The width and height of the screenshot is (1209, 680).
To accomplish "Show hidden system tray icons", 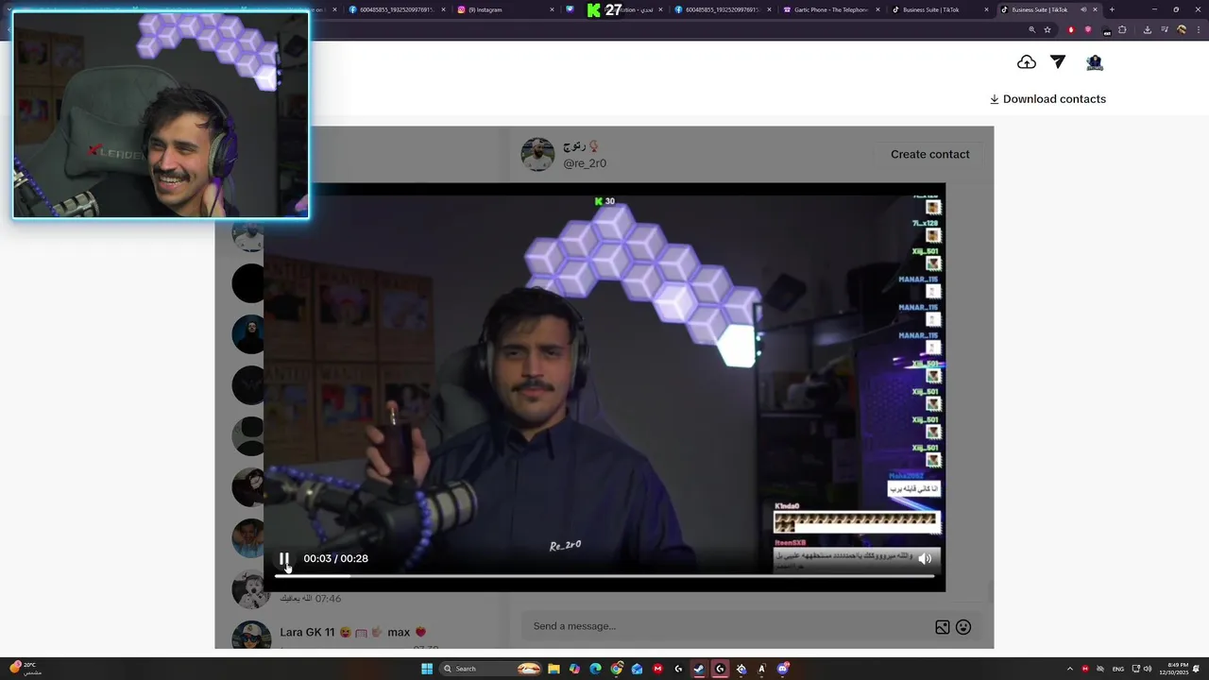I will click(x=1070, y=669).
